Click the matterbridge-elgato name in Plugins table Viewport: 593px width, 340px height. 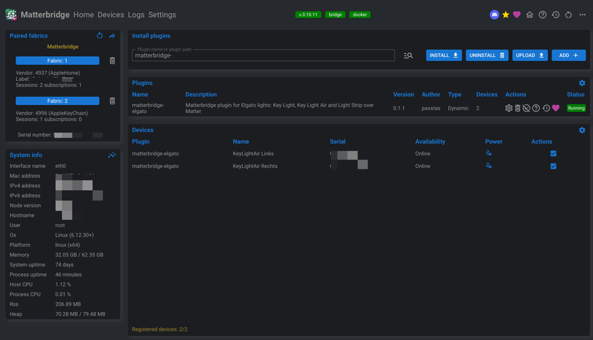click(x=148, y=108)
